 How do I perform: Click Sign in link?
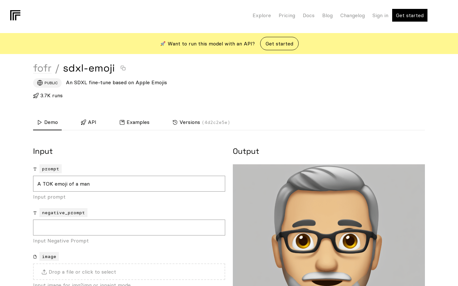[380, 16]
